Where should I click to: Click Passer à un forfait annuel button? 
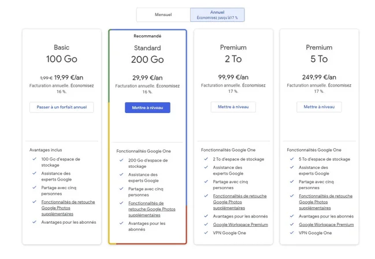(x=62, y=107)
